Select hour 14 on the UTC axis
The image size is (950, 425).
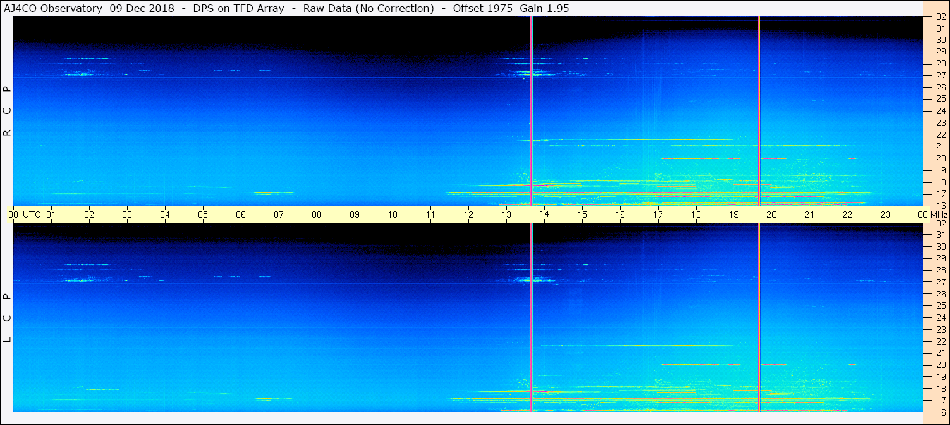click(544, 214)
